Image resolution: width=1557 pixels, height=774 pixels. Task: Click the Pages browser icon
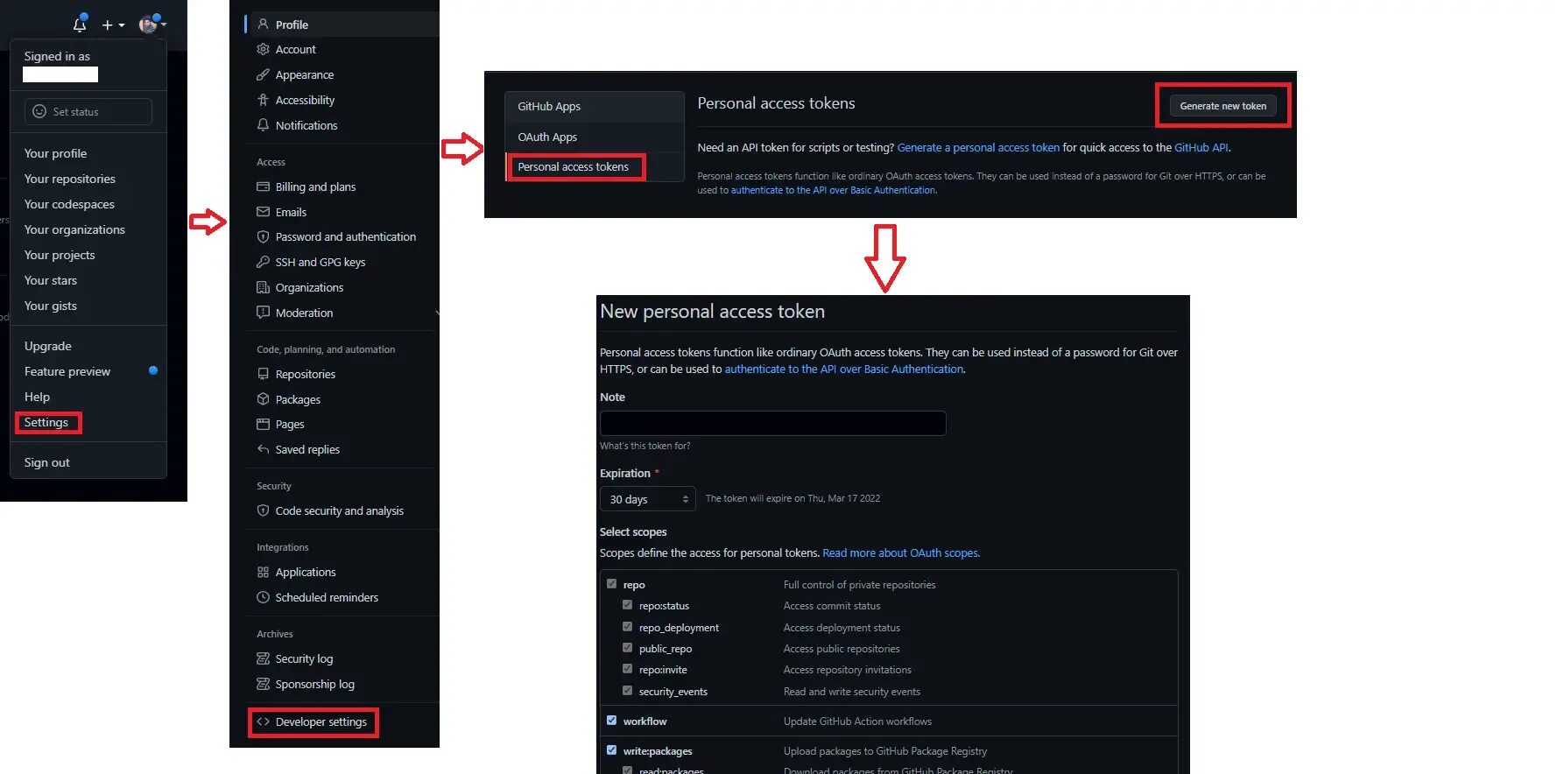pyautogui.click(x=263, y=424)
